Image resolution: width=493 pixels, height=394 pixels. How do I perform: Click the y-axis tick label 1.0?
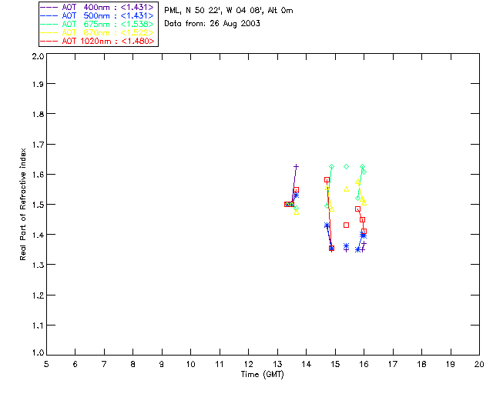[x=38, y=352]
